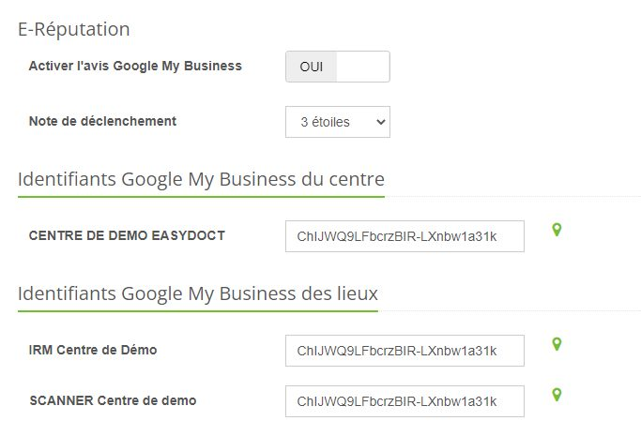The image size is (641, 436).
Task: Click the arrow of the 3 étoiles selector
Action: click(379, 122)
